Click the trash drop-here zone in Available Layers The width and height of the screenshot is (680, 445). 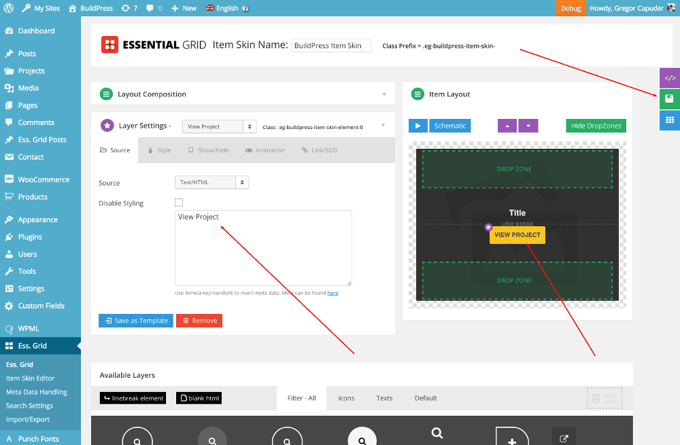coord(605,398)
